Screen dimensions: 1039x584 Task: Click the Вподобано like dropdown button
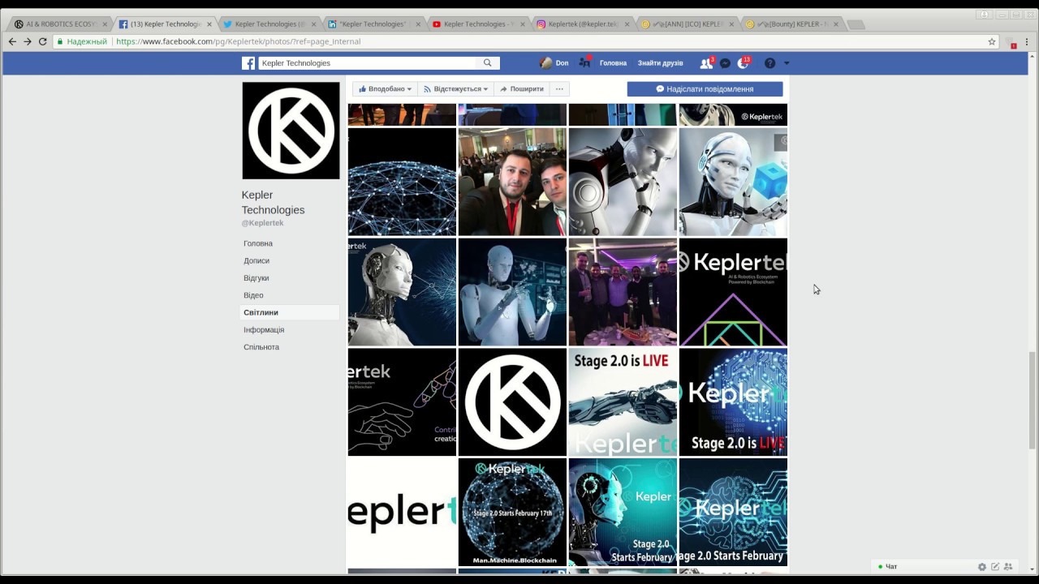[386, 89]
